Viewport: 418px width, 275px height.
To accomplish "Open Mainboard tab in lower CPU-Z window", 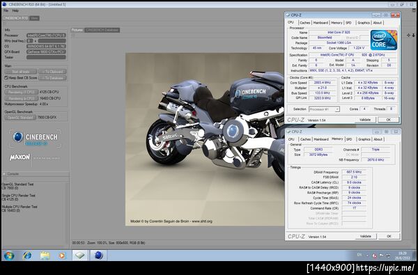I will [x=321, y=139].
